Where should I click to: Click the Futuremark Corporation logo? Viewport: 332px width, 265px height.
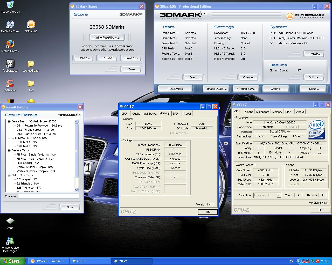306,16
